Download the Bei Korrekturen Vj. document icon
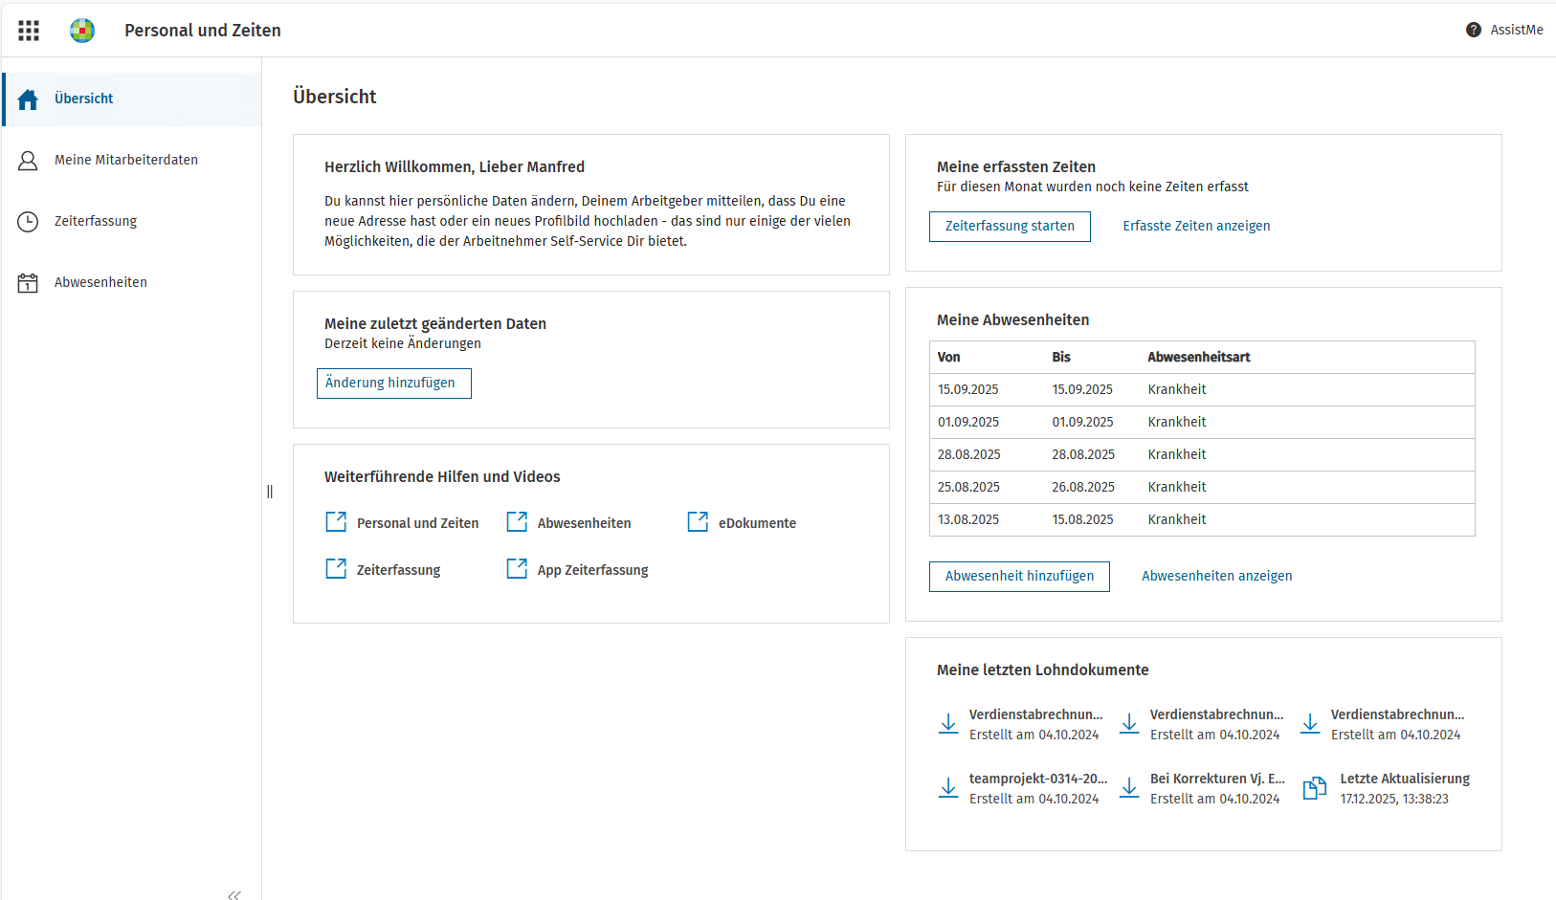The width and height of the screenshot is (1556, 900). point(1129,788)
